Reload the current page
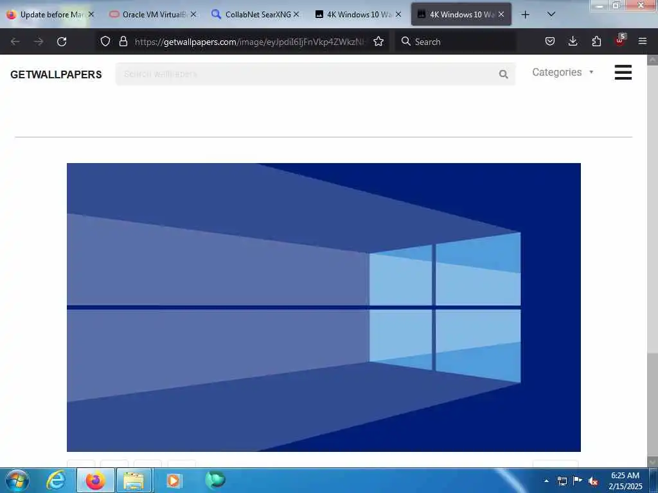The height and width of the screenshot is (493, 658). 62,42
